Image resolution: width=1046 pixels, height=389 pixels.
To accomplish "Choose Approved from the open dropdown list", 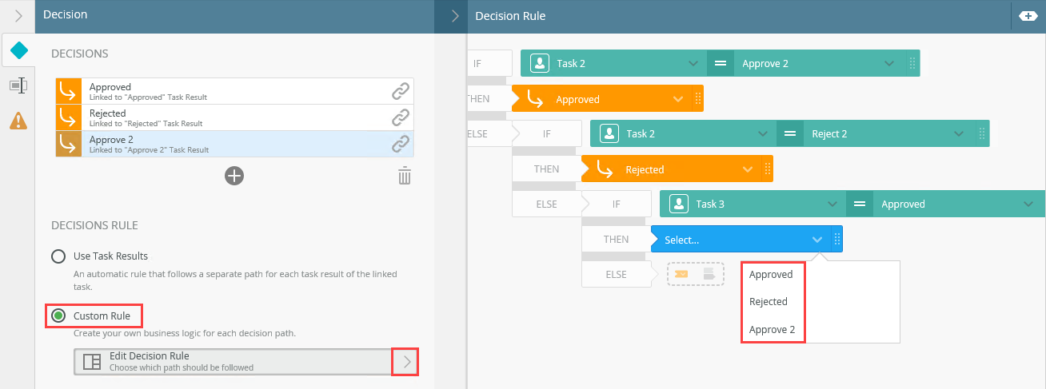I will (771, 274).
